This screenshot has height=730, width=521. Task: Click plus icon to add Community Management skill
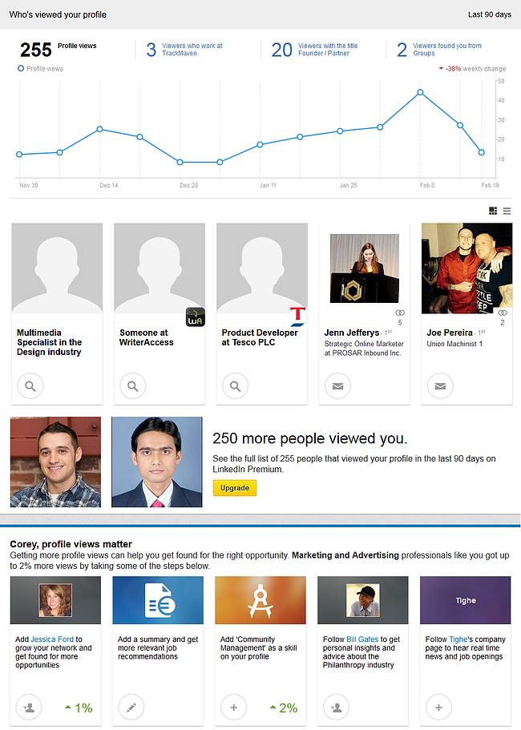click(234, 708)
